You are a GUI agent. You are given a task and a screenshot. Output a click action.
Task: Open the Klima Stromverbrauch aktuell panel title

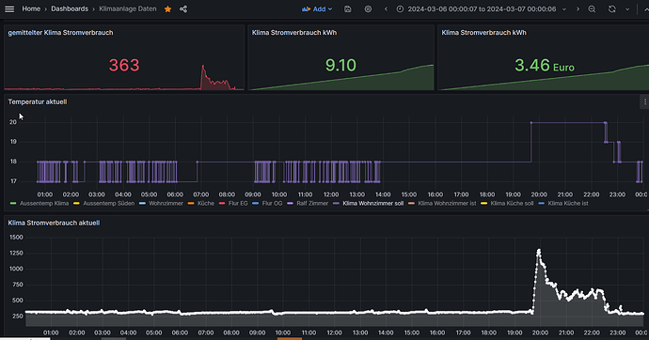[54, 223]
